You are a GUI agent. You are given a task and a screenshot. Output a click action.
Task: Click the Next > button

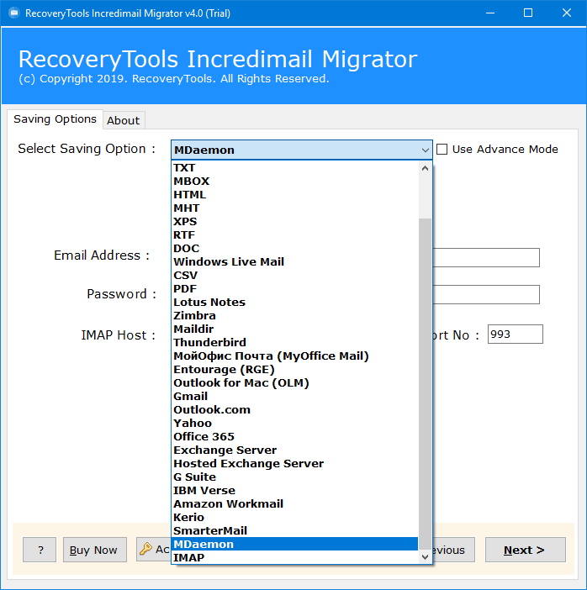[526, 550]
